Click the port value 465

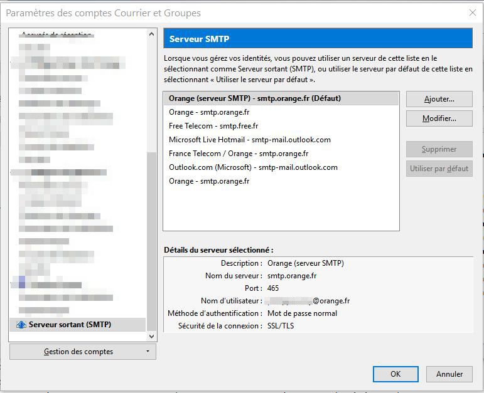tap(273, 288)
